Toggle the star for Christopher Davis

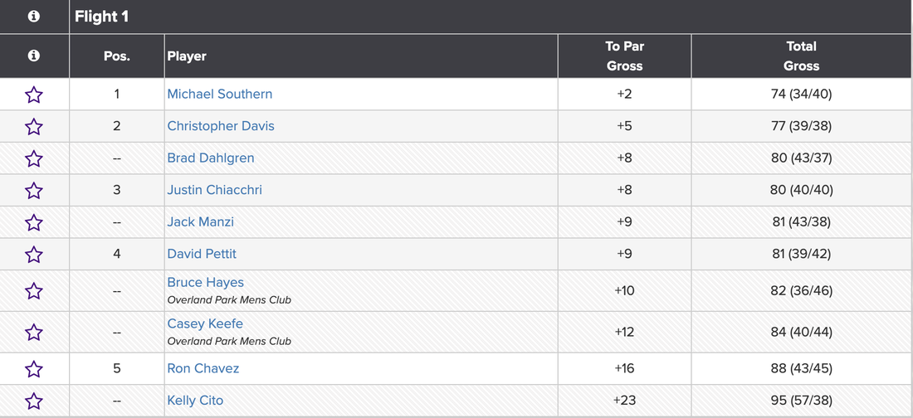[34, 127]
